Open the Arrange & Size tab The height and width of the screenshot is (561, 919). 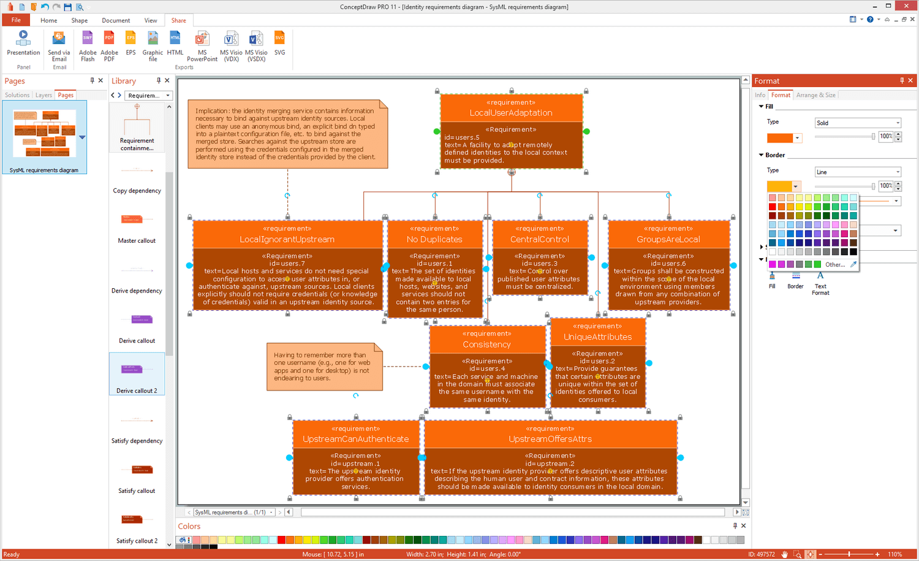click(815, 95)
